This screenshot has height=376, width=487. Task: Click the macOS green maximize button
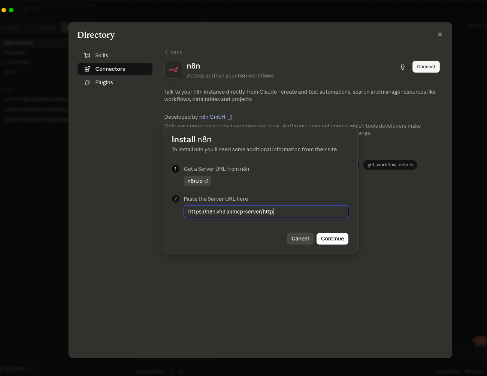[x=11, y=10]
